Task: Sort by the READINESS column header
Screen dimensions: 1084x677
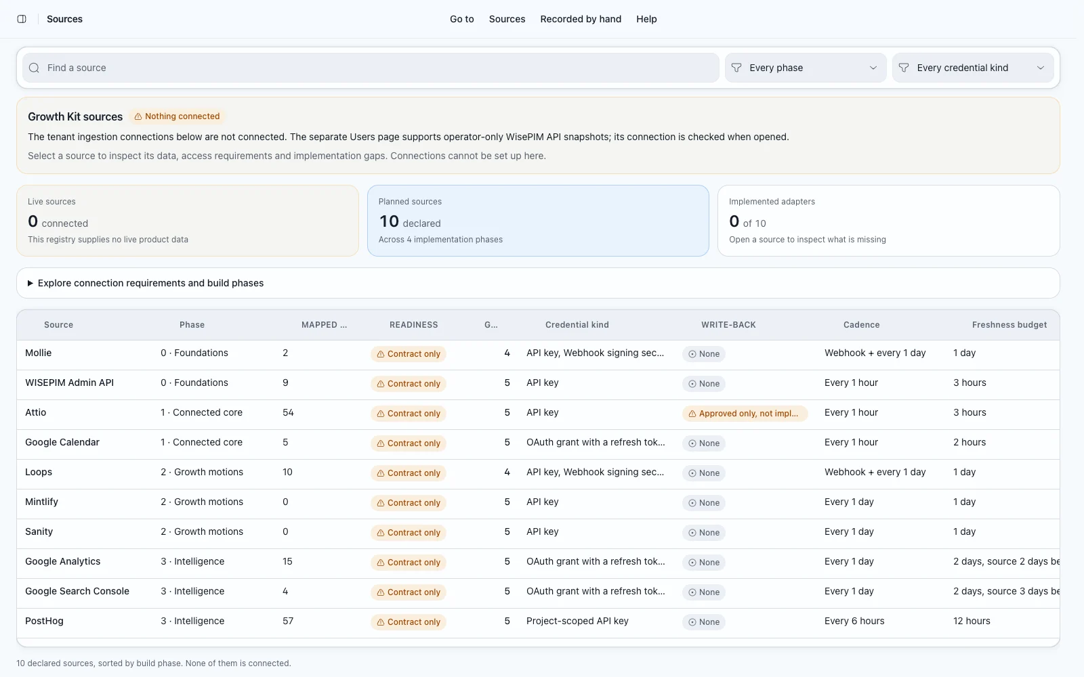Action: pyautogui.click(x=414, y=325)
